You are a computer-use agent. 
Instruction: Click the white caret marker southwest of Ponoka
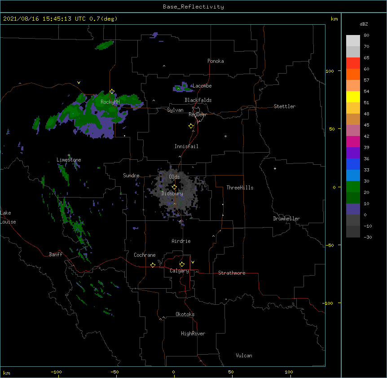pos(164,66)
